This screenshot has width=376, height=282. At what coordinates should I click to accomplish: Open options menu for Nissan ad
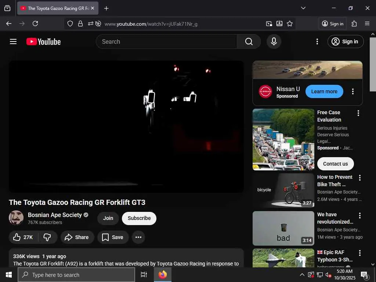(353, 91)
